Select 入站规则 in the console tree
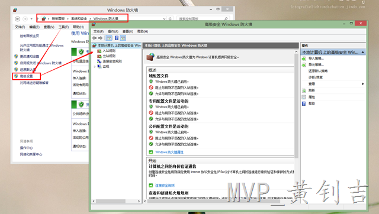Screen dimensions: 379x214 (x=109, y=51)
